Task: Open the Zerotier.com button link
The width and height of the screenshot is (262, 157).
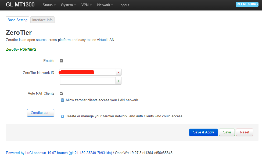Action: [x=41, y=113]
